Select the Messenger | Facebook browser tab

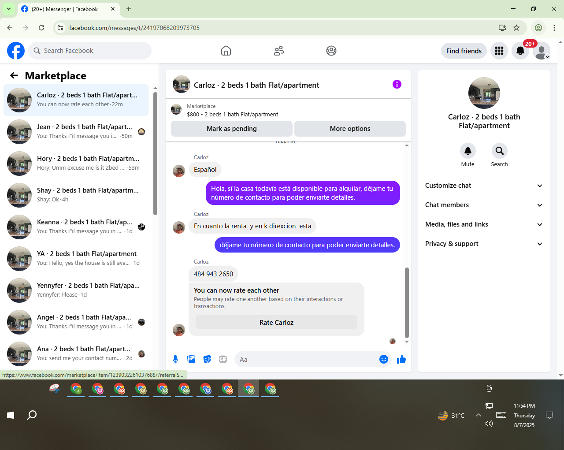[x=69, y=9]
